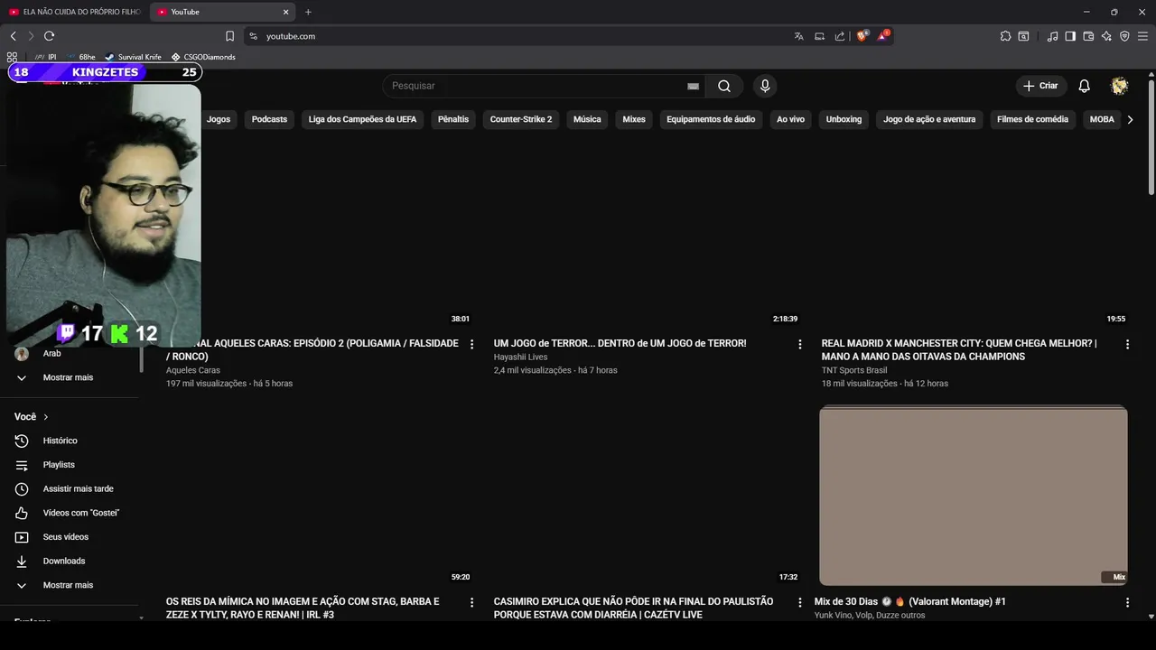Open options for CASIMIRO EXPLICA video
Screen dimensions: 1156x650
(x=799, y=602)
